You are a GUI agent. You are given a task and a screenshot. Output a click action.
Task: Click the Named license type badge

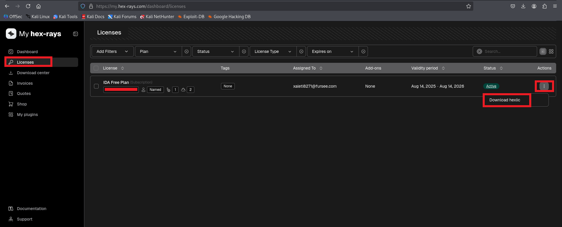click(x=155, y=90)
